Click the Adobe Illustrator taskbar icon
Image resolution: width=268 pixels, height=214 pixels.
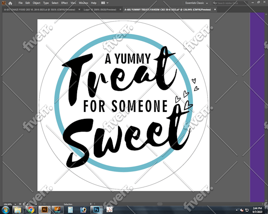click(x=44, y=210)
